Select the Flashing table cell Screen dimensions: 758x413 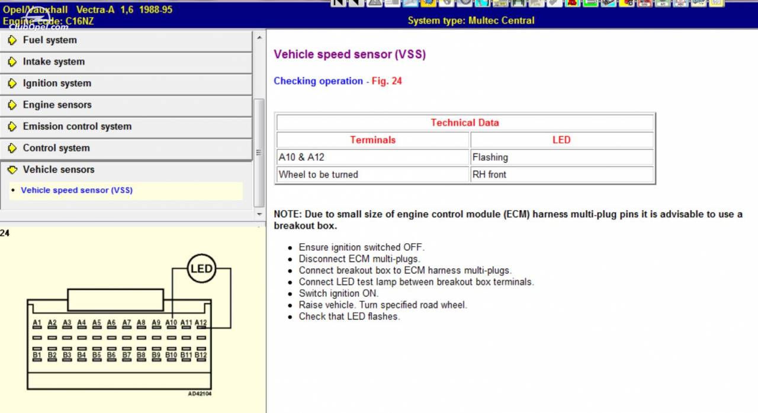(x=561, y=157)
